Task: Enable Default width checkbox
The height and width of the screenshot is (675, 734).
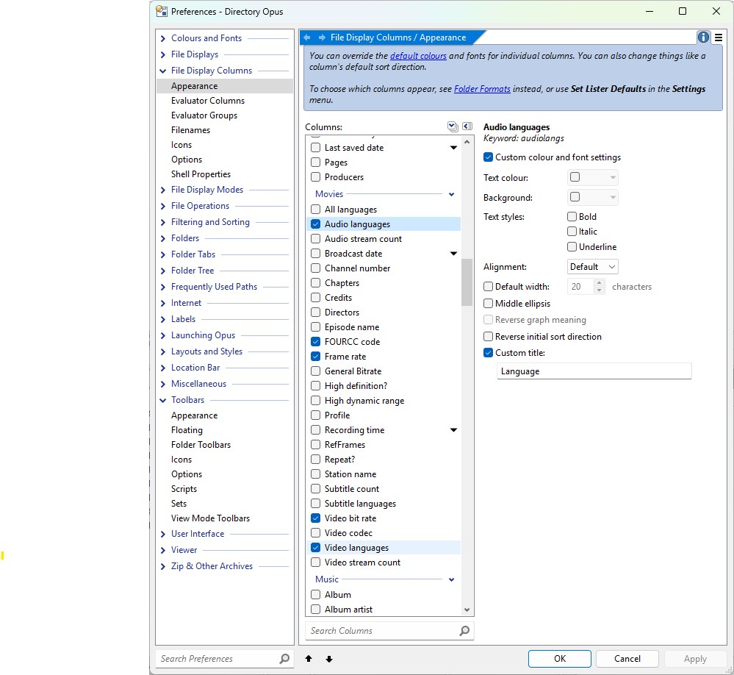Action: [x=488, y=286]
